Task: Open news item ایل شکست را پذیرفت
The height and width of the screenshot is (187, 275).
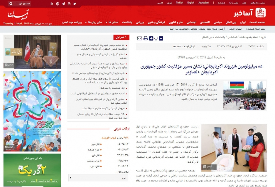Action: (x=112, y=88)
